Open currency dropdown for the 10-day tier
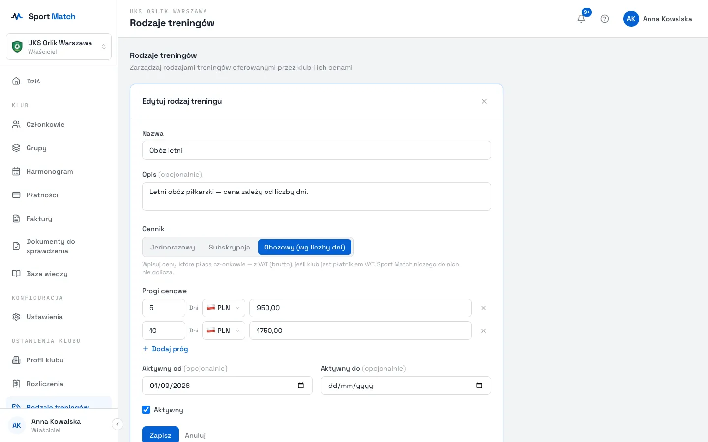Viewport: 708px width, 442px height. (x=224, y=331)
